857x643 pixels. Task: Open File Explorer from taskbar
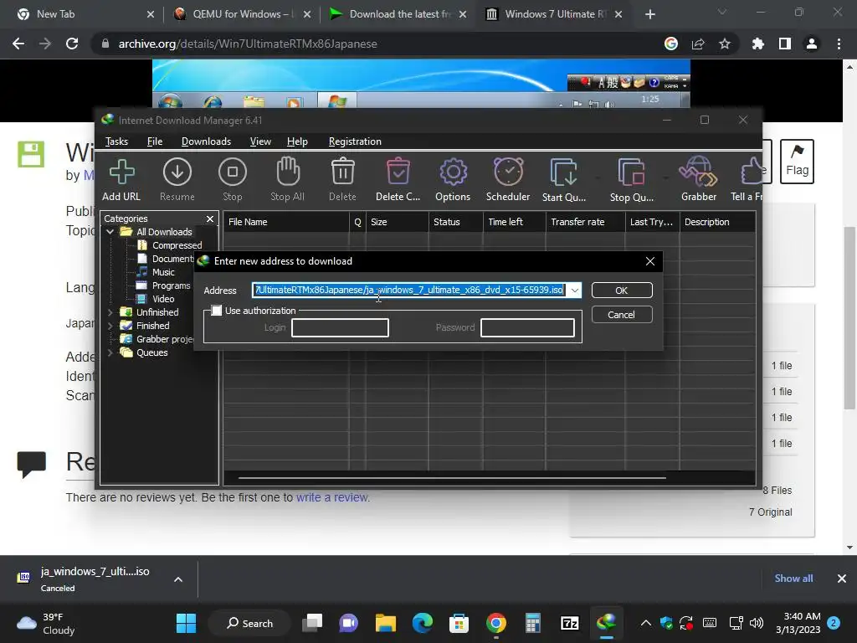(x=385, y=623)
